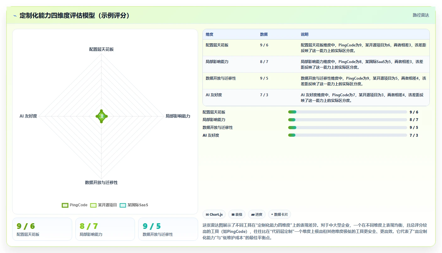The width and height of the screenshot is (442, 253).
Task: Open the 9 / 5 数据开放与迁移性 score card
Action: pyautogui.click(x=168, y=229)
